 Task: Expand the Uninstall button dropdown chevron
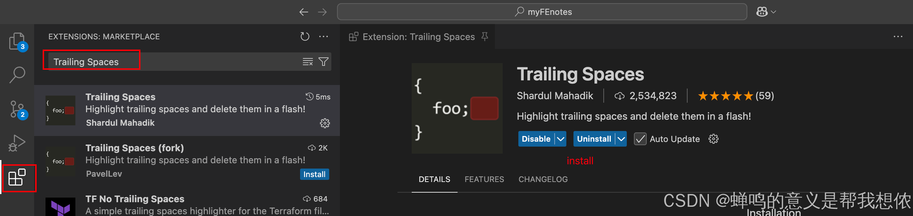coord(621,139)
